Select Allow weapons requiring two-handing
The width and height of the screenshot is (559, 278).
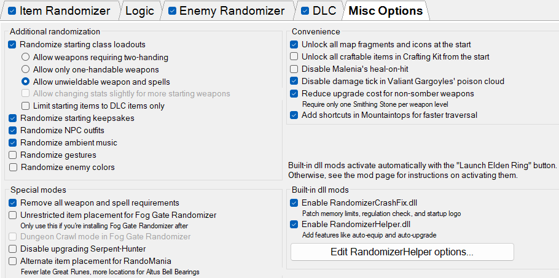pyautogui.click(x=26, y=57)
